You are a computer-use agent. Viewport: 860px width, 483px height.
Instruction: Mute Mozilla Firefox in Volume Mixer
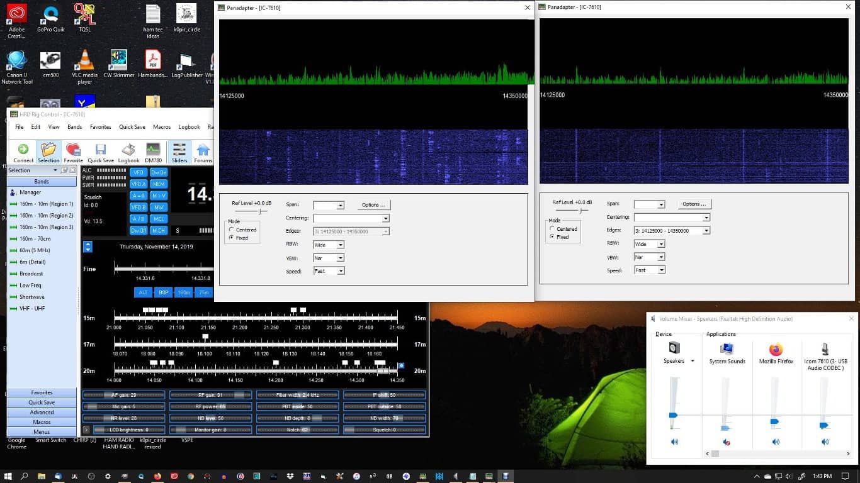pos(776,442)
